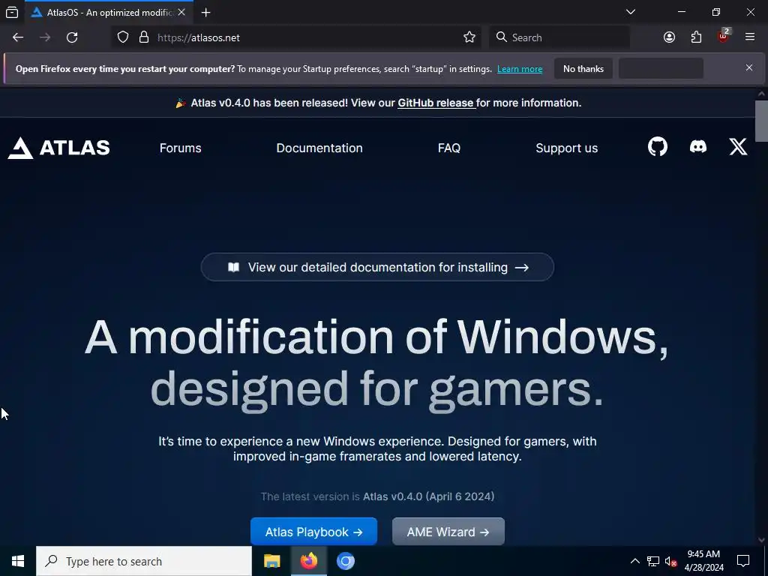Image resolution: width=768 pixels, height=576 pixels.
Task: Click the Atlas Playbook button
Action: point(313,532)
